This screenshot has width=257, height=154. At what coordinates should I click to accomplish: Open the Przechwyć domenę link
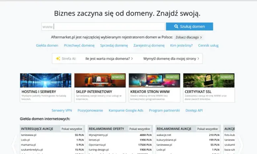pos(79,45)
